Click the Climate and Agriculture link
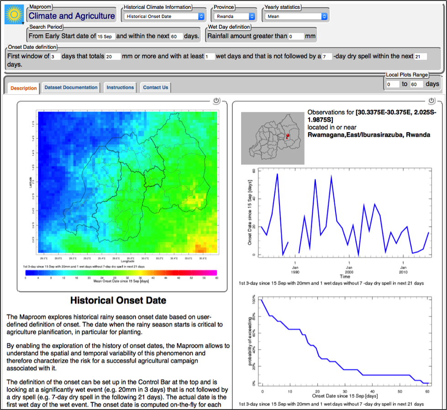The image size is (447, 410). [72, 16]
